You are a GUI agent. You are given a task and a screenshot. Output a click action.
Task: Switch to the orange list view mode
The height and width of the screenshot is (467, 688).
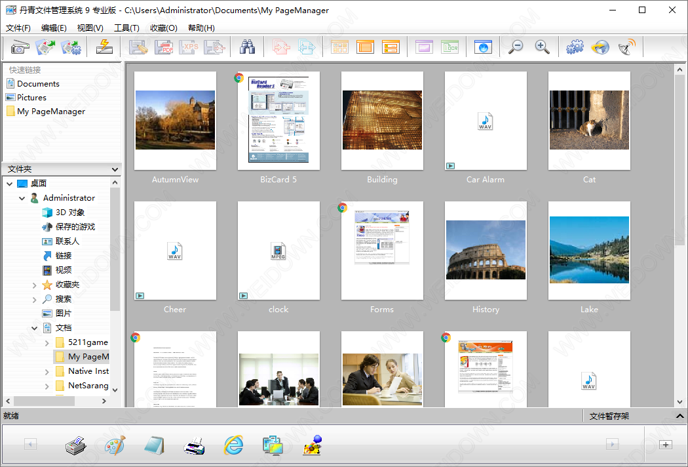tap(365, 47)
